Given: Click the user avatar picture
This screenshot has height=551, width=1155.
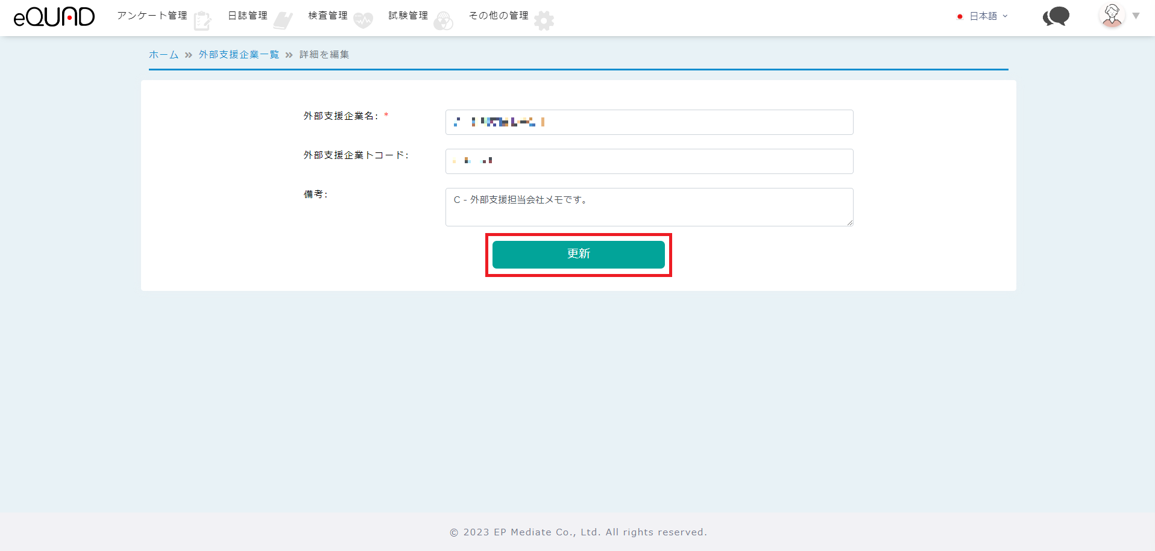Looking at the screenshot, I should point(1112,16).
